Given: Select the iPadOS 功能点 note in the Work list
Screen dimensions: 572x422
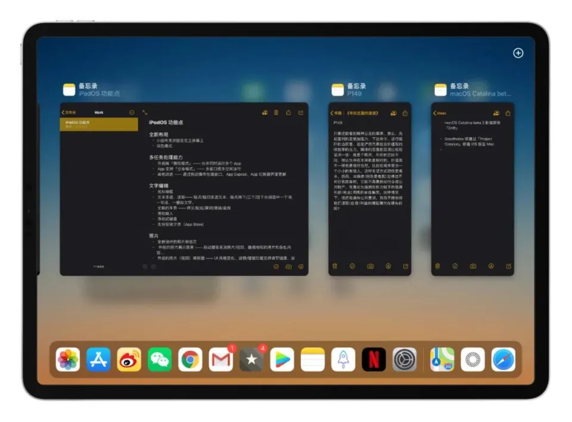Looking at the screenshot, I should coord(99,124).
